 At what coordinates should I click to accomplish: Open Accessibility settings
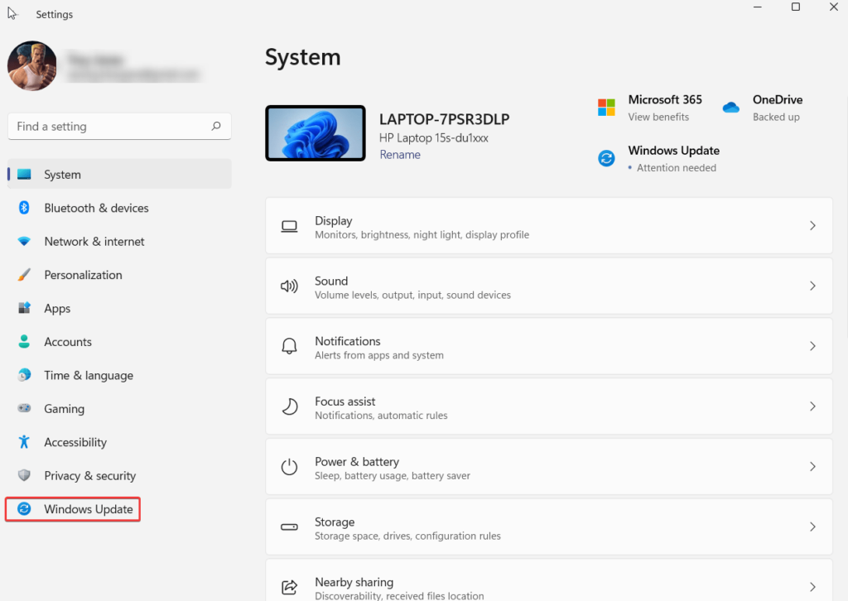click(75, 442)
